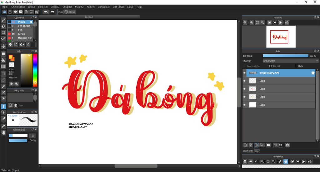Open cloud save icon in top toolbar
The image size is (320, 172).
(4, 12)
